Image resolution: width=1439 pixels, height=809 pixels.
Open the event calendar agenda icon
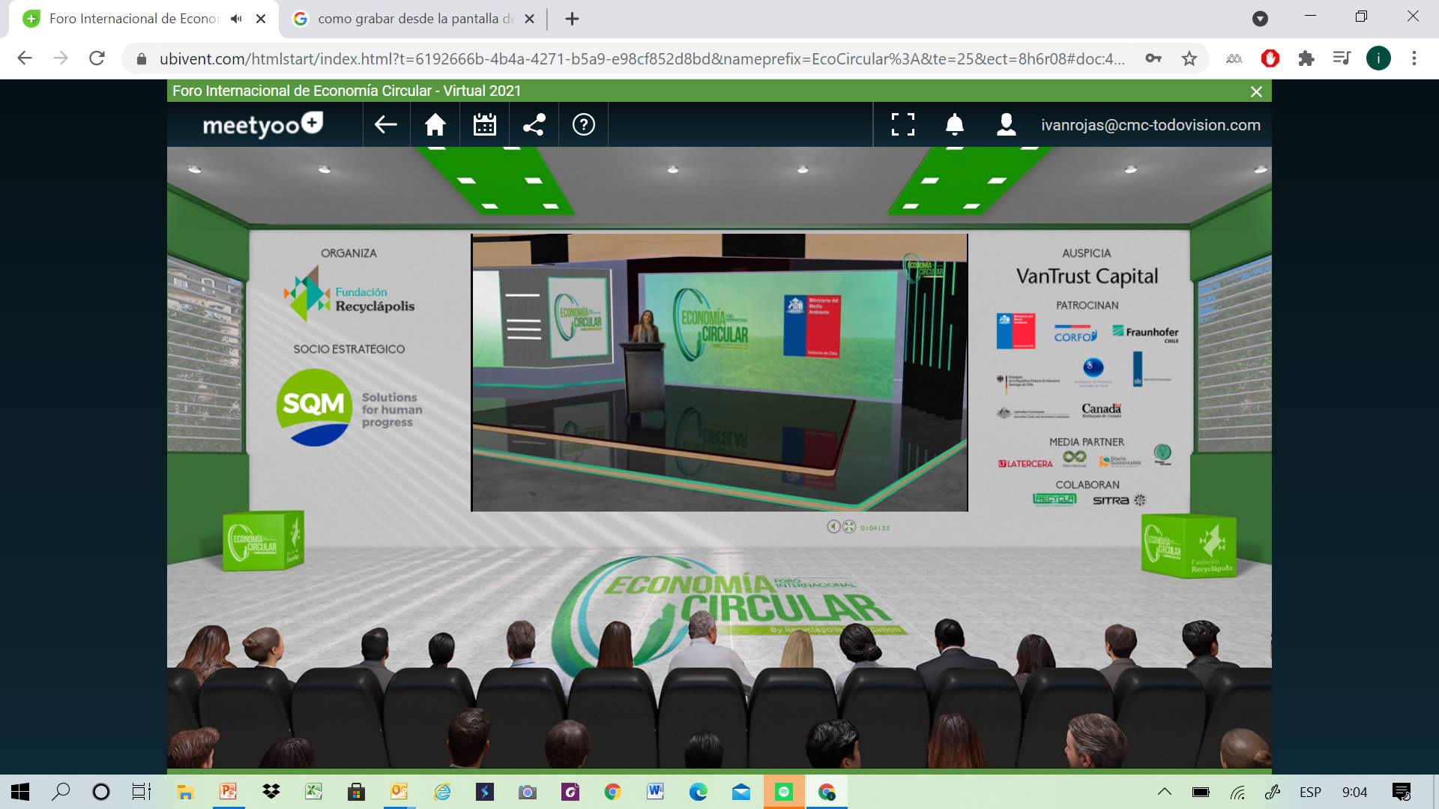click(x=485, y=125)
